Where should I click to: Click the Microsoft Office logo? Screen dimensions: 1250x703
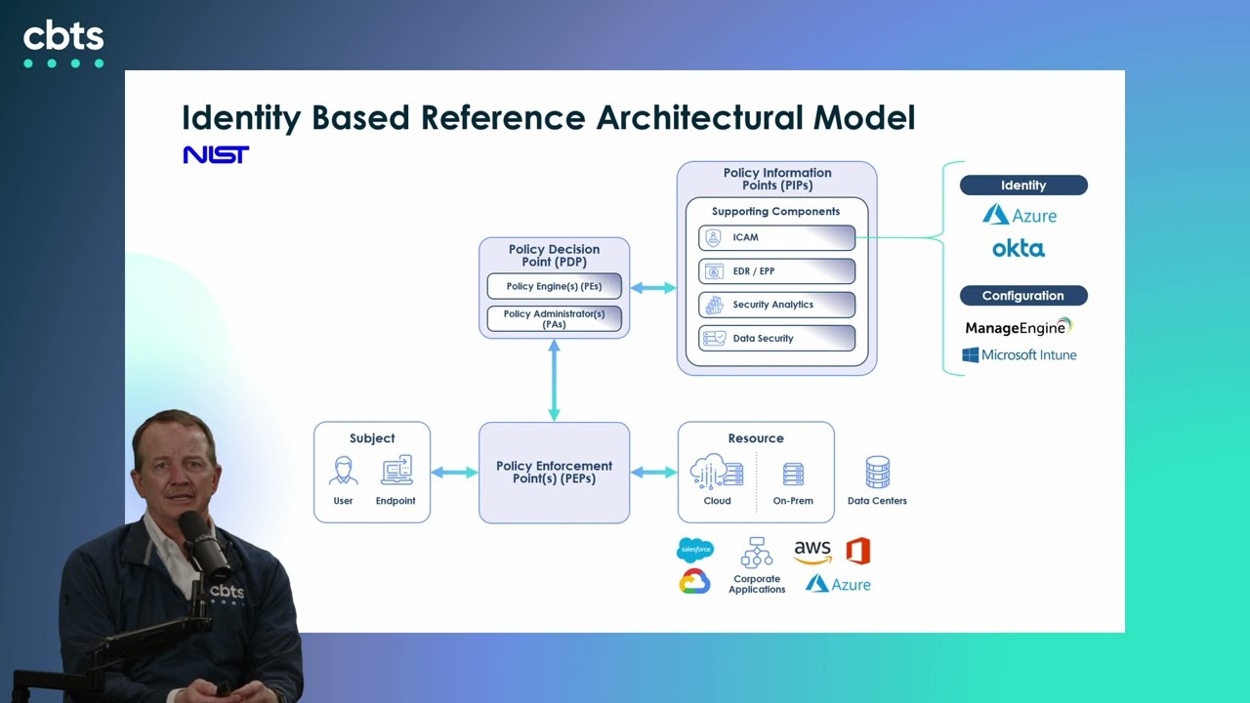click(858, 551)
